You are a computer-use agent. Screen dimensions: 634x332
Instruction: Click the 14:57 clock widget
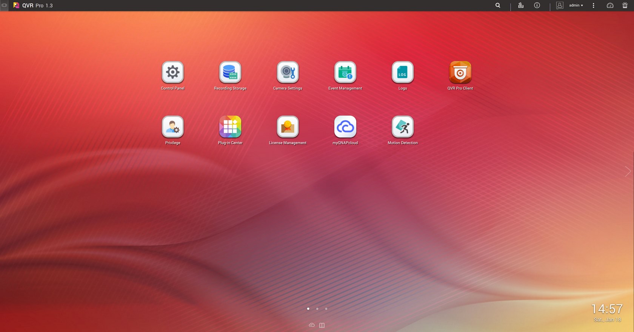coord(607,309)
